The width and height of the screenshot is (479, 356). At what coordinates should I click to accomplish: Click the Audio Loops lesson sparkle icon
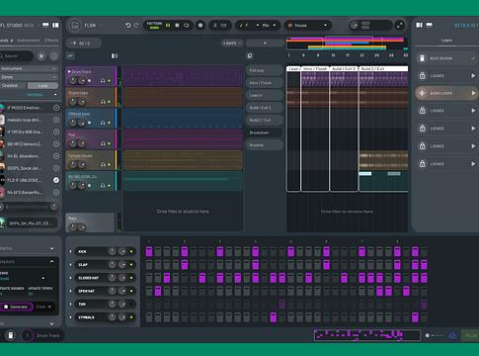422,93
